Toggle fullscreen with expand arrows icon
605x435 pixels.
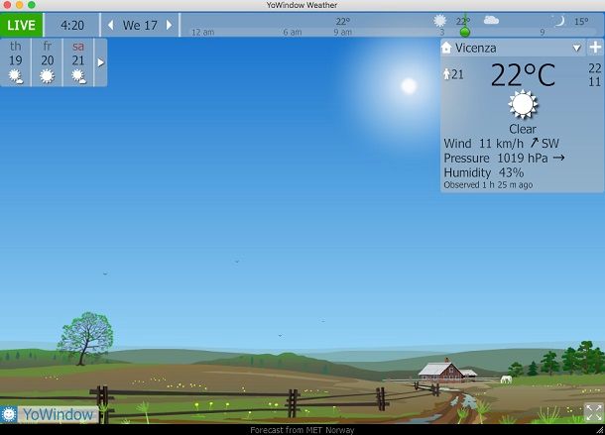pos(593,412)
